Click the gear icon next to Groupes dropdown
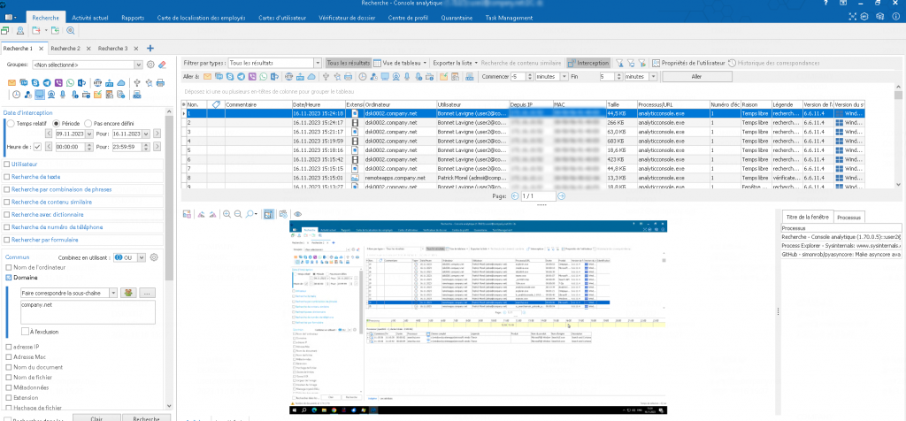The height and width of the screenshot is (421, 906). (x=150, y=65)
